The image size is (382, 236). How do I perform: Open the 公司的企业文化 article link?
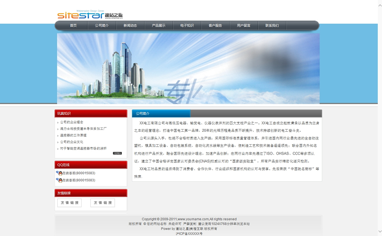click(72, 142)
